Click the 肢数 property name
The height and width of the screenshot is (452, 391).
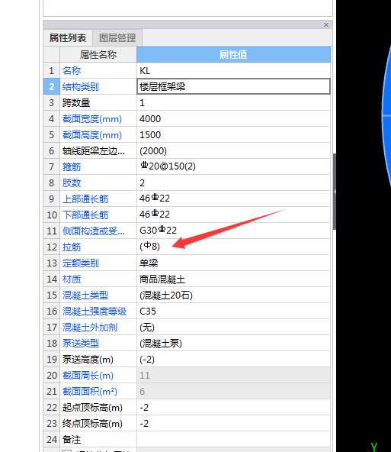(x=72, y=183)
